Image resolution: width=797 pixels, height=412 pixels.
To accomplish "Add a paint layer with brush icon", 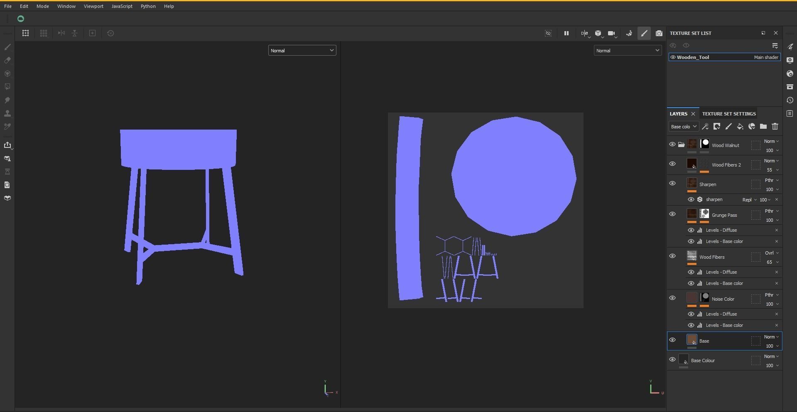I will (728, 126).
